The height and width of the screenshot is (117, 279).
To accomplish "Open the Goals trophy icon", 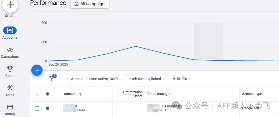I will pos(10,69).
